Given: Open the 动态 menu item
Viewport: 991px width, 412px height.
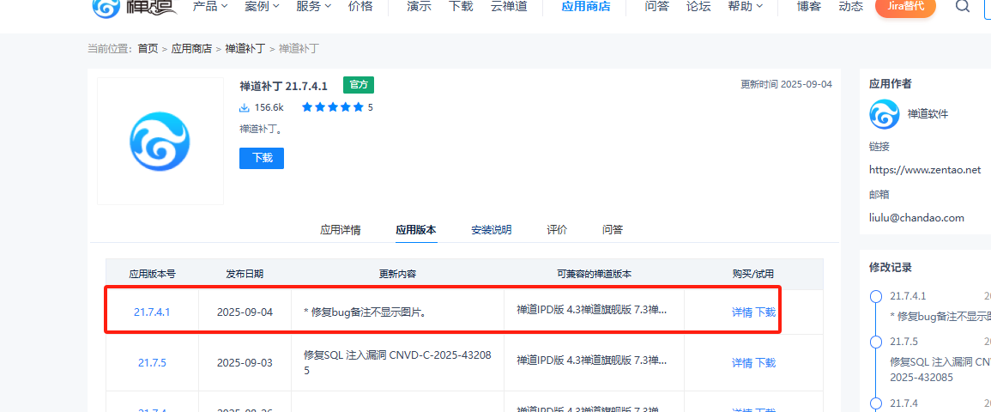Looking at the screenshot, I should point(850,6).
